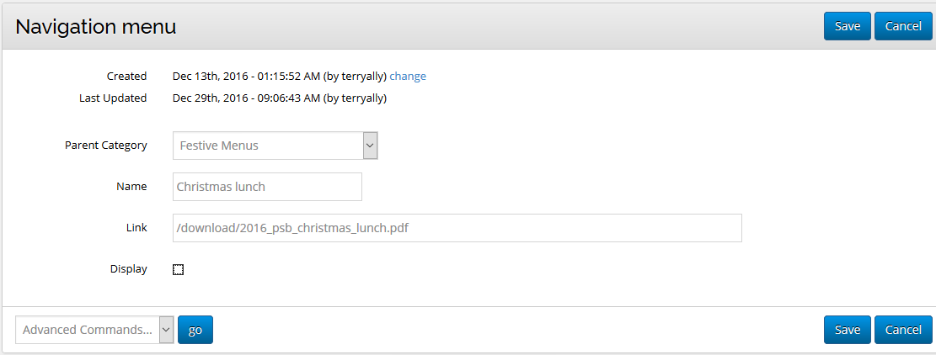Click the top Save button

847,26
